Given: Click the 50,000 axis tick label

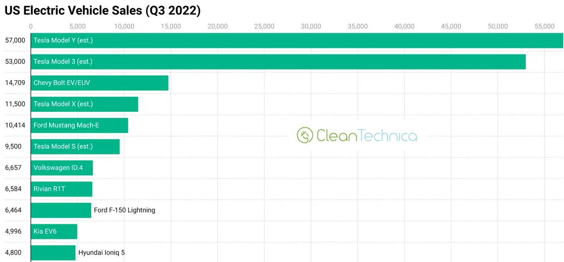Looking at the screenshot, I should 498,26.
